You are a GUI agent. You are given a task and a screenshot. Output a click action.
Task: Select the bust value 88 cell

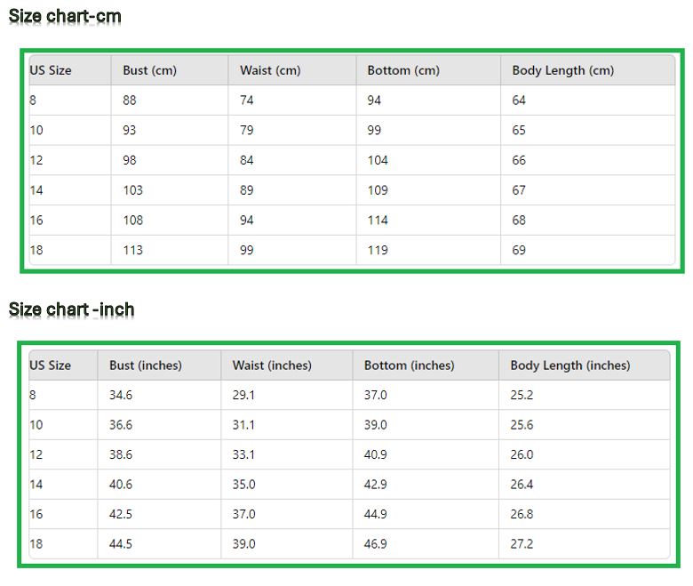(x=130, y=100)
